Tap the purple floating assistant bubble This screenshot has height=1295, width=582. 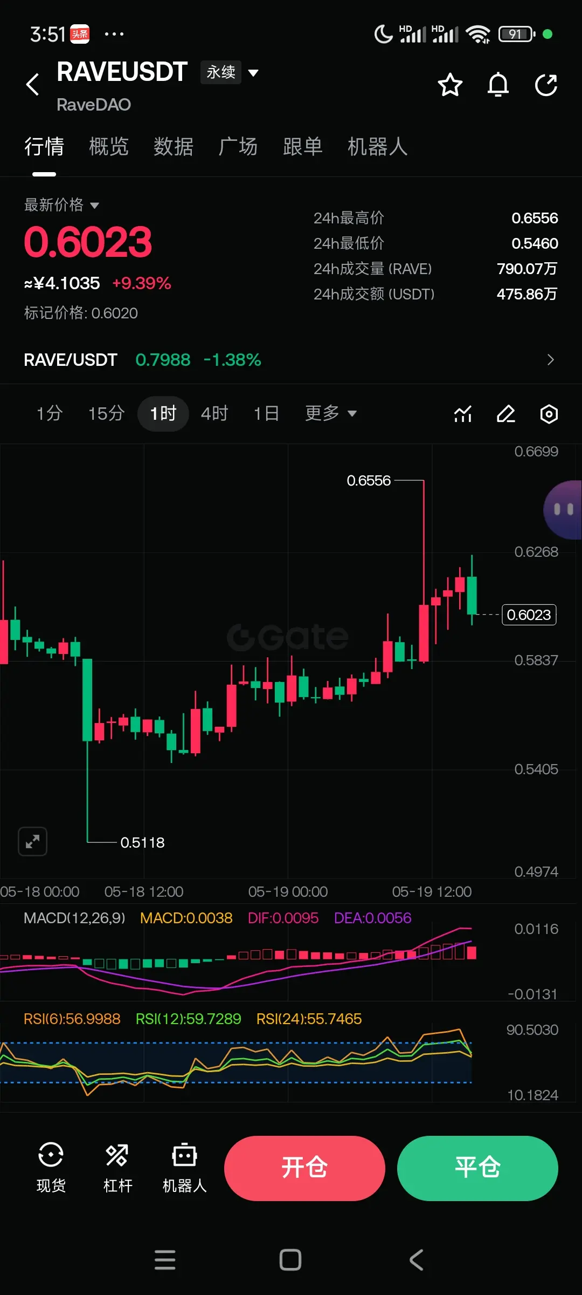click(x=563, y=509)
